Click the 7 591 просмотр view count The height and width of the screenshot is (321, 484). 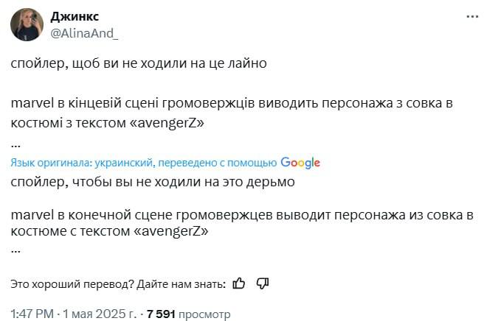point(189,314)
